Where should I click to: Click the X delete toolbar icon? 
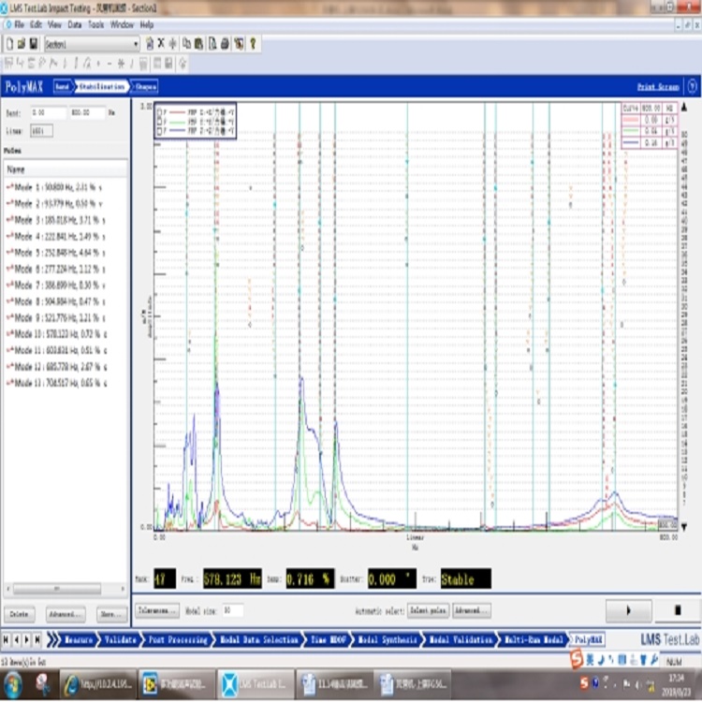161,43
